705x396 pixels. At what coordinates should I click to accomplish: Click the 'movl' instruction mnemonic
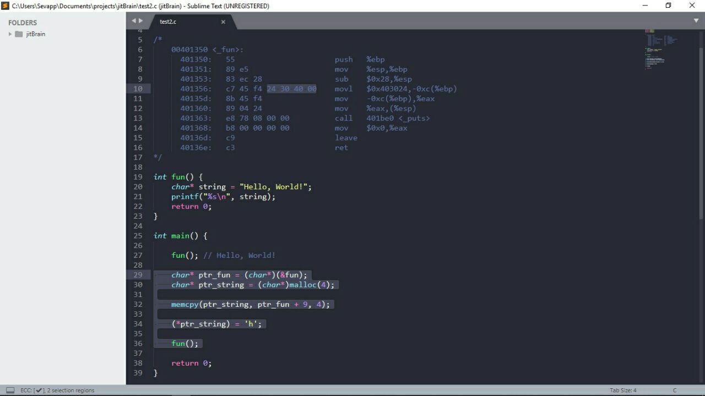(x=344, y=89)
